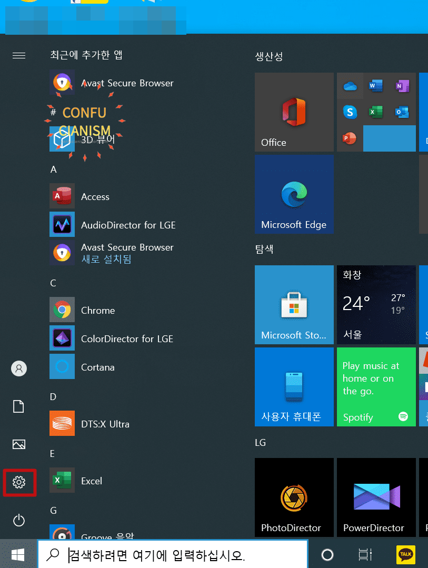Select the LG tile group header

click(260, 442)
